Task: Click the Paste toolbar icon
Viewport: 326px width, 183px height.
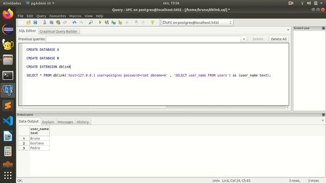Action: pos(58,22)
